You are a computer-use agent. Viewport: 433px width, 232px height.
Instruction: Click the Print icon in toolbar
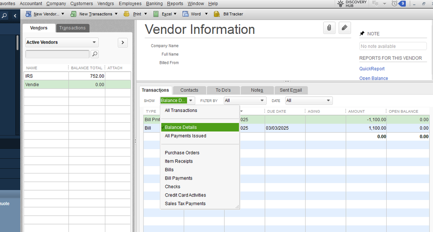point(126,14)
